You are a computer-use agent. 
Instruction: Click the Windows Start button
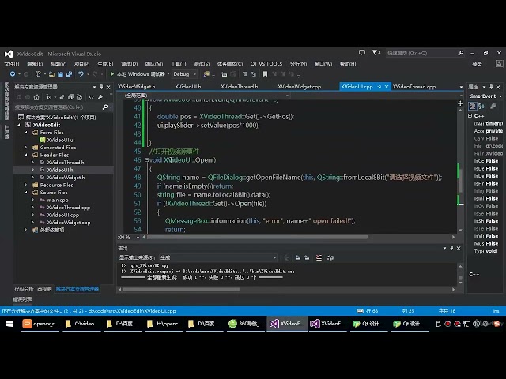(x=7, y=324)
